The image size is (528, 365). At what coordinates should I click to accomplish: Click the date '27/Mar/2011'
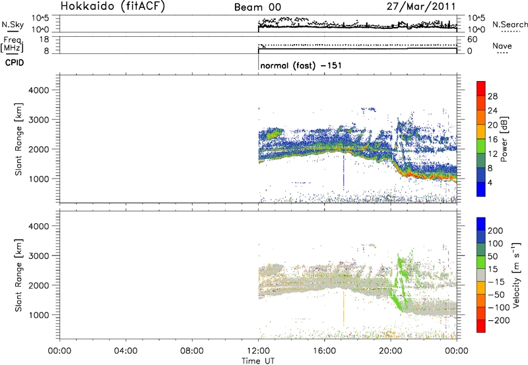421,7
